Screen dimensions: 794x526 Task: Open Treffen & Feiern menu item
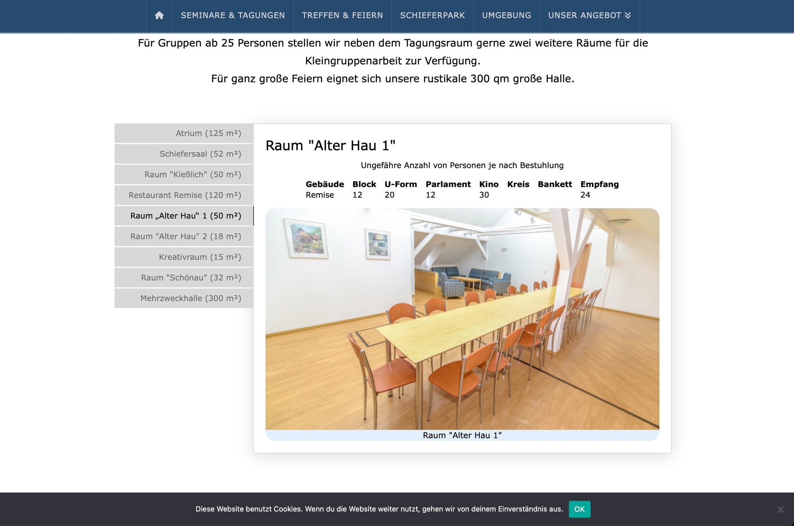click(342, 15)
